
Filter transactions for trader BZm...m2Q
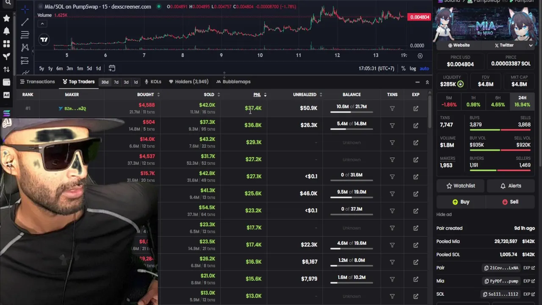pyautogui.click(x=392, y=108)
